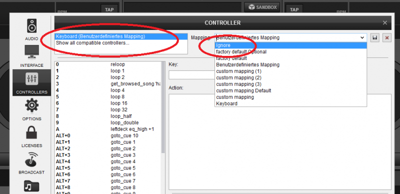Select key 8 loop_half row
Viewport: 400px width, 194px height.
pyautogui.click(x=108, y=116)
